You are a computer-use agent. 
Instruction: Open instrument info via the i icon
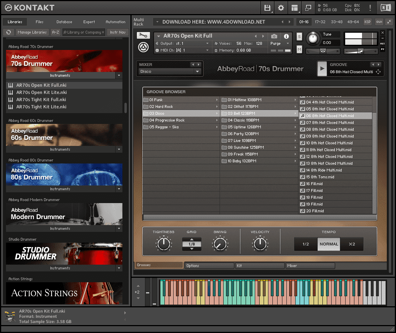click(287, 37)
